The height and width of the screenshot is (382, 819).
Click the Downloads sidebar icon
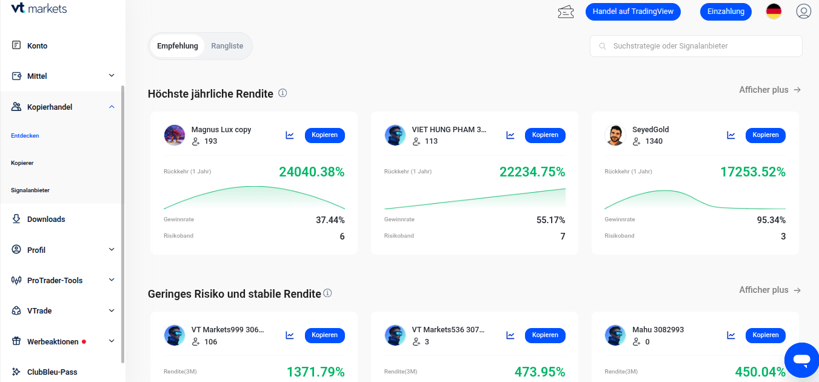tap(16, 219)
